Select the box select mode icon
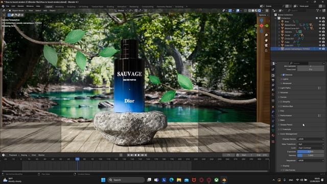327x184 pixels. (x=9, y=15)
